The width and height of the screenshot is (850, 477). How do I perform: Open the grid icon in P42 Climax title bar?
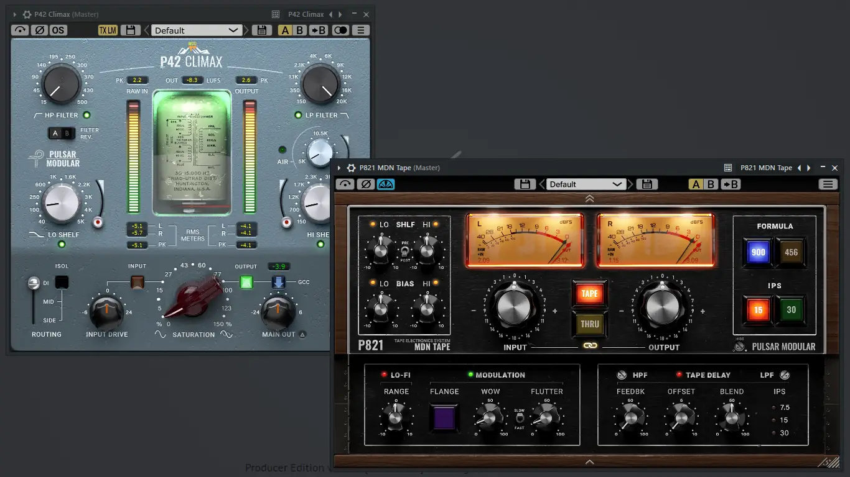pos(276,14)
